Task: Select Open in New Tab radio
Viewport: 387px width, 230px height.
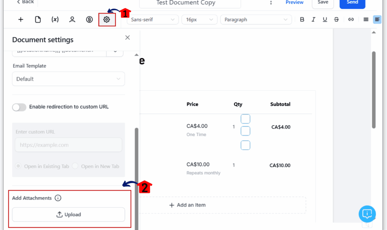Action: [75, 166]
